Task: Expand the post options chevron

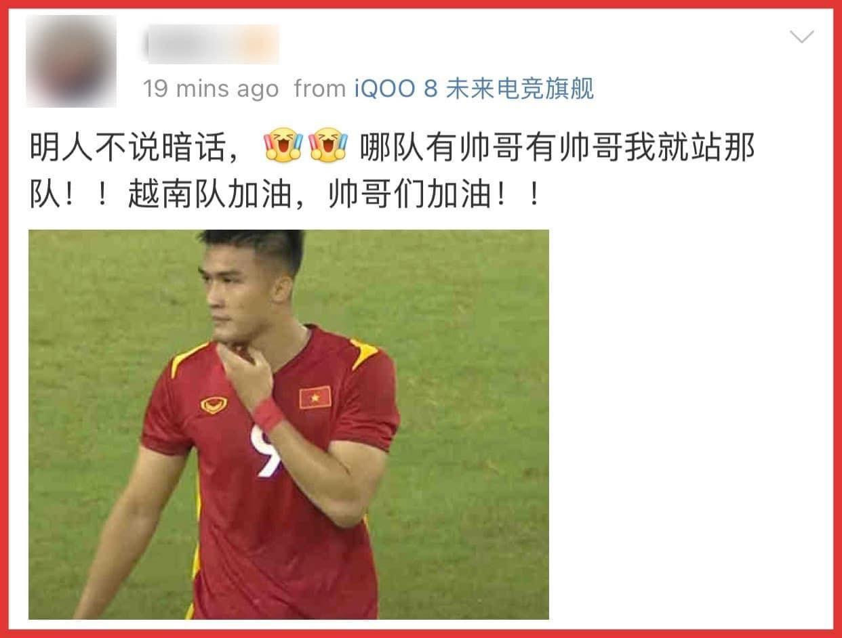Action: click(x=802, y=37)
